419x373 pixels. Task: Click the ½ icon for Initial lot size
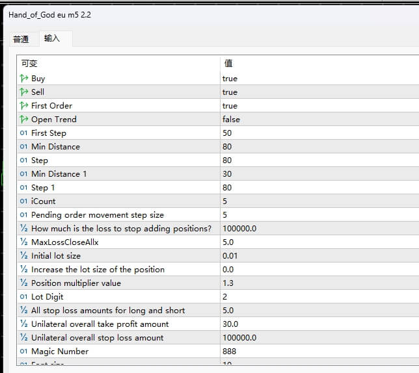point(24,256)
